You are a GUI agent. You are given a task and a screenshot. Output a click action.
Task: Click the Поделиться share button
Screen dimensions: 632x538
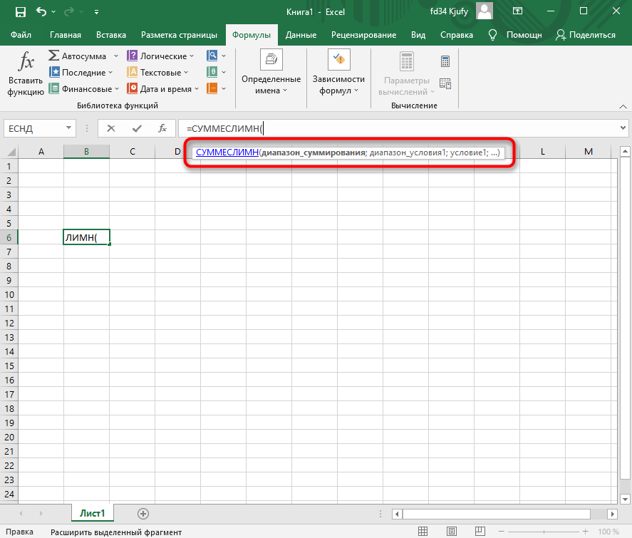[x=586, y=35]
